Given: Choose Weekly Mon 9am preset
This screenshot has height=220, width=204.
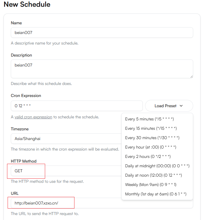Looking at the screenshot, I should tap(151, 185).
